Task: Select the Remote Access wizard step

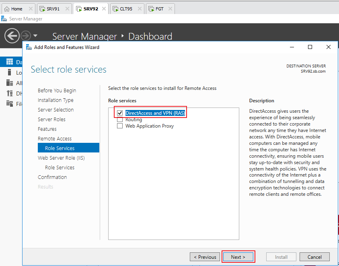Action: click(55, 138)
